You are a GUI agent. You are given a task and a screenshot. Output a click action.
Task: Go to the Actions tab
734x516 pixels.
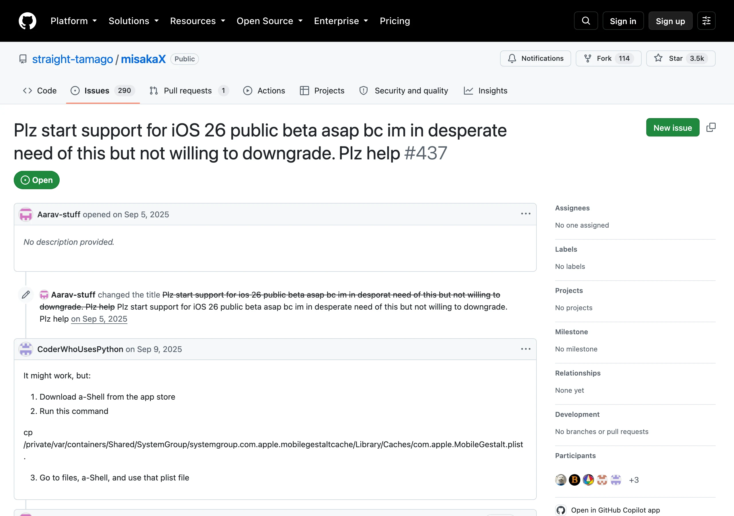click(x=264, y=91)
